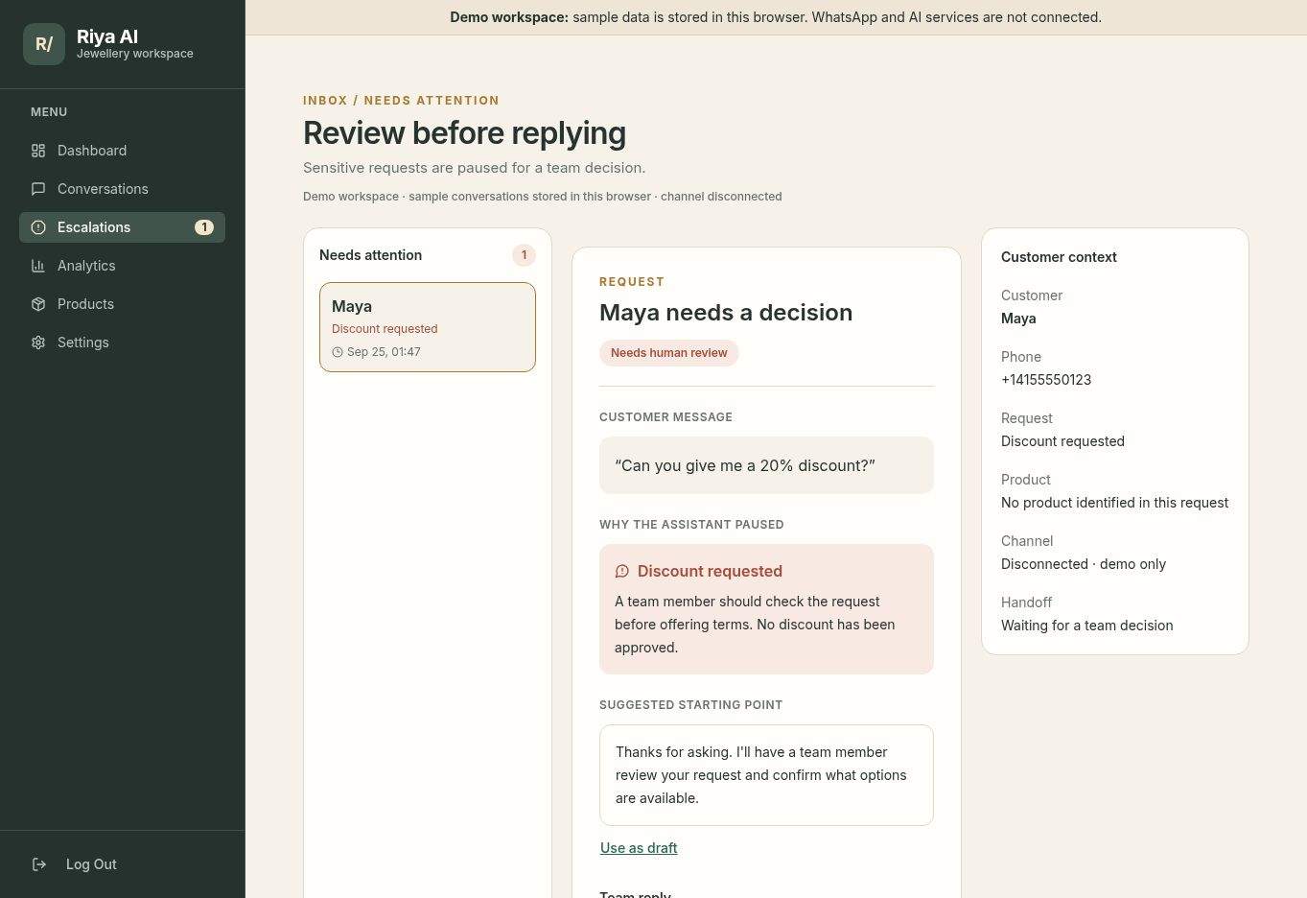Navigate to Products in the sidebar
Viewport: 1307px width, 898px height.
point(122,304)
